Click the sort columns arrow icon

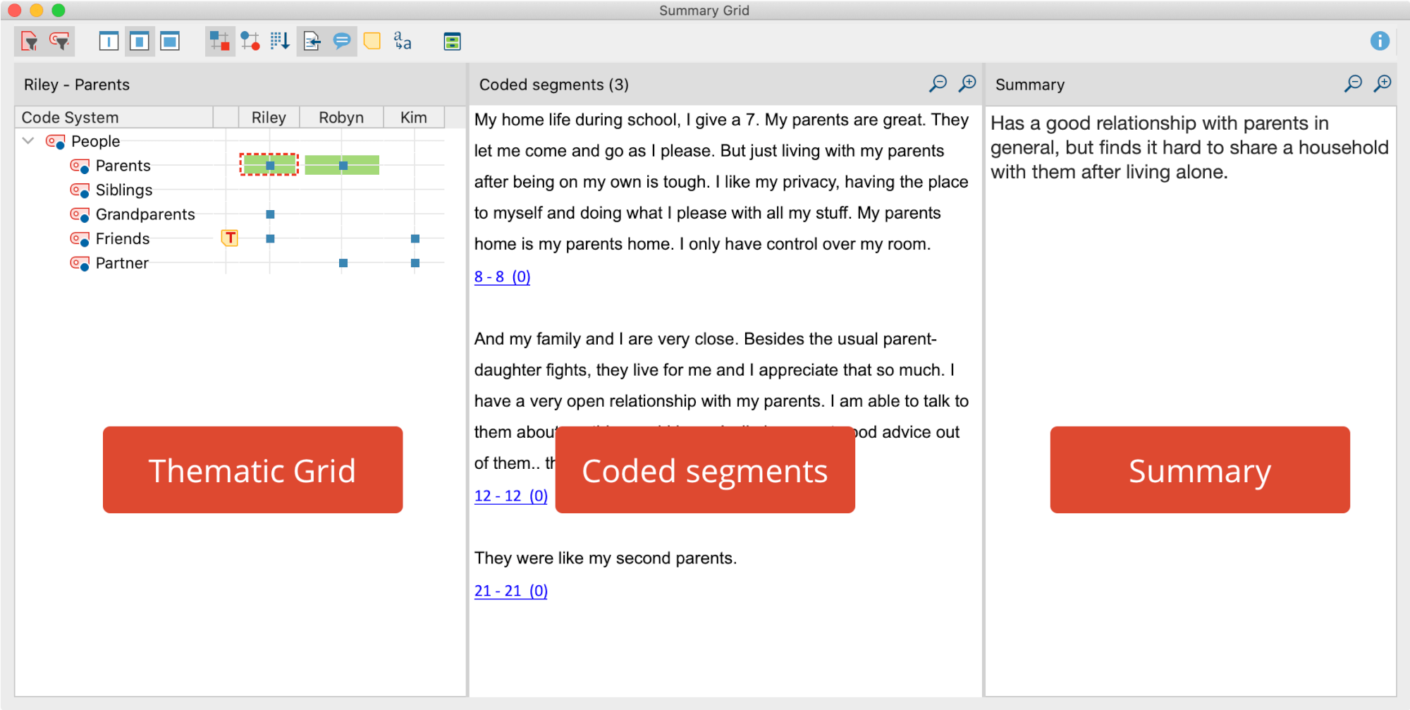click(x=280, y=42)
